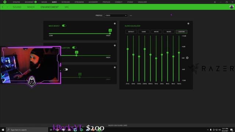Screen dimensions: 235x132
Task: Switch to the Keyboard tab
Action: pos(66,2)
